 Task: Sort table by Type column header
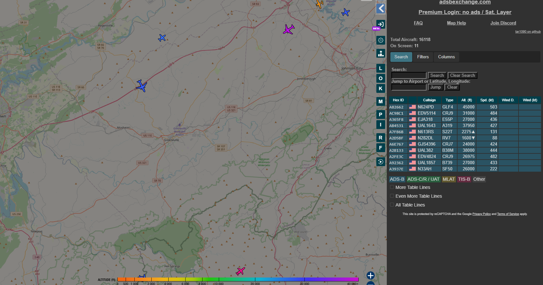[449, 100]
